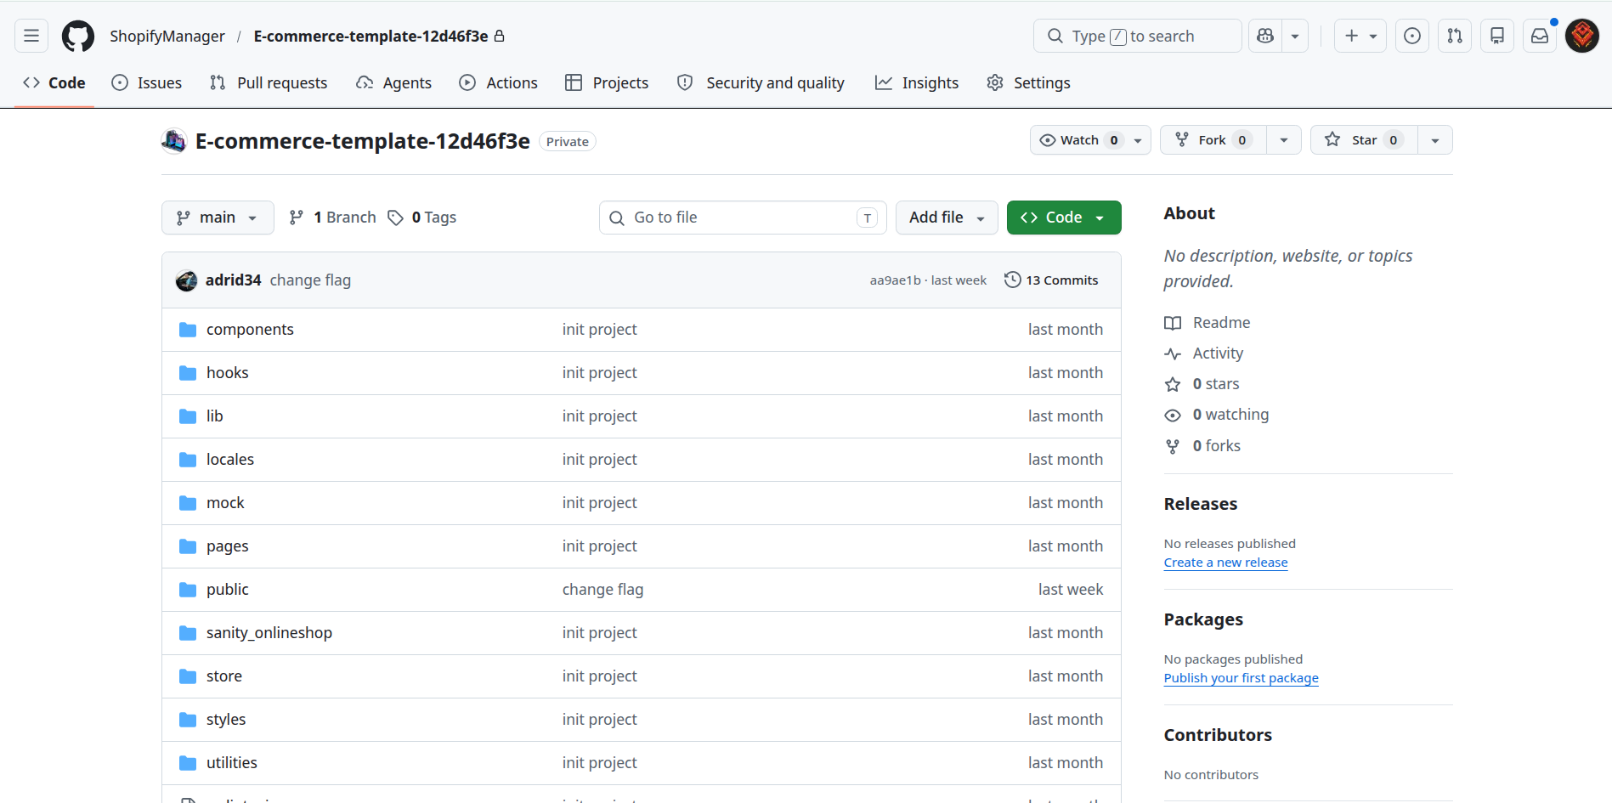The image size is (1612, 803).
Task: Switch to the Code tab
Action: coord(54,82)
